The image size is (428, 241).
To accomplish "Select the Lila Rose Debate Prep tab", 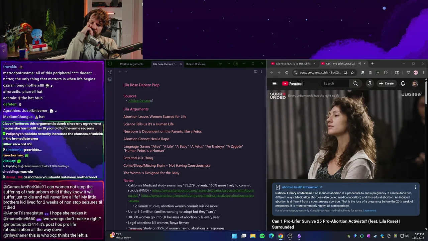I will (165, 64).
